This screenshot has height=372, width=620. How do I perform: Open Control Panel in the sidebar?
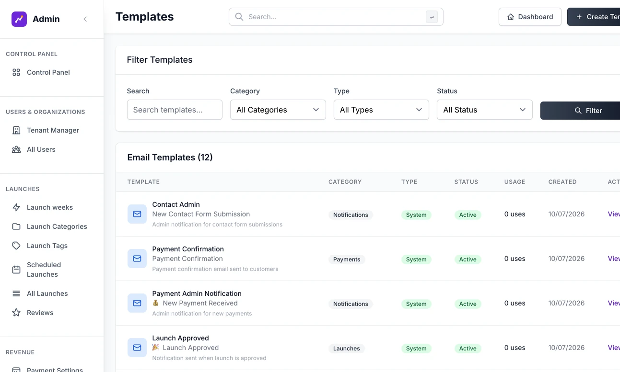52,72
